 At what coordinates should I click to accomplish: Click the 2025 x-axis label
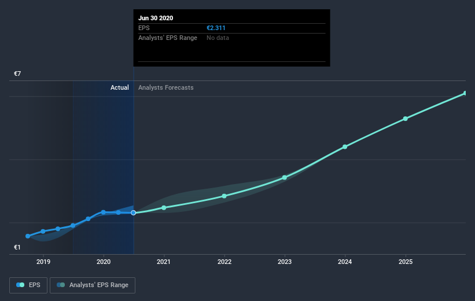tap(406, 262)
